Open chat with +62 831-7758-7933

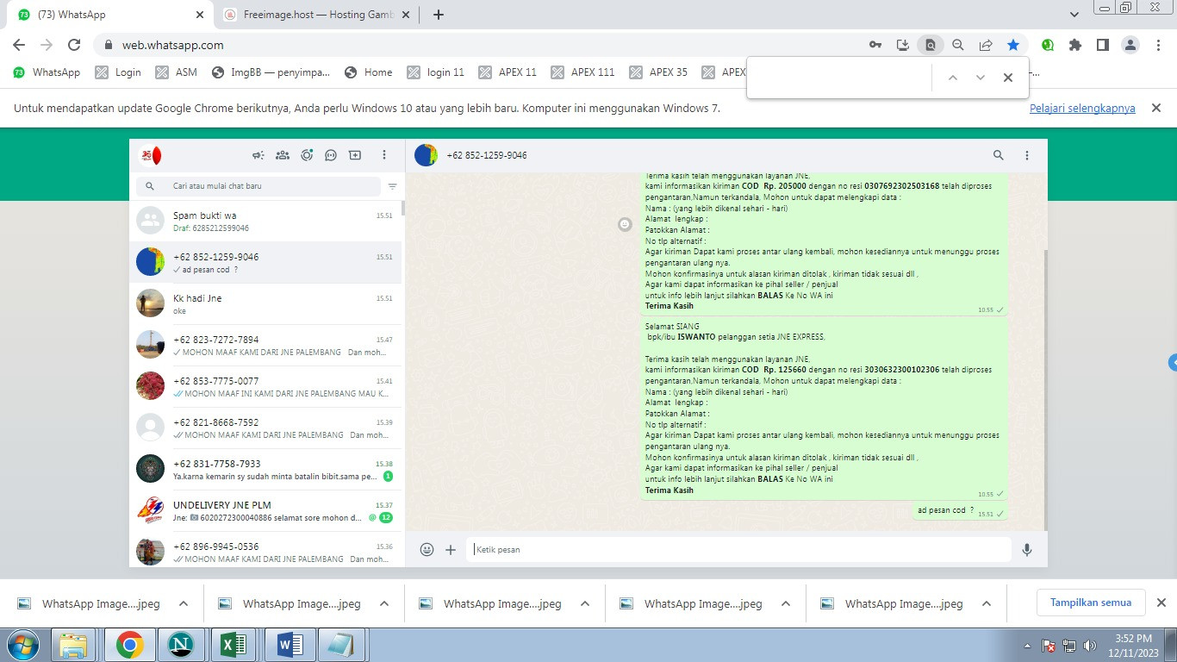(x=265, y=470)
